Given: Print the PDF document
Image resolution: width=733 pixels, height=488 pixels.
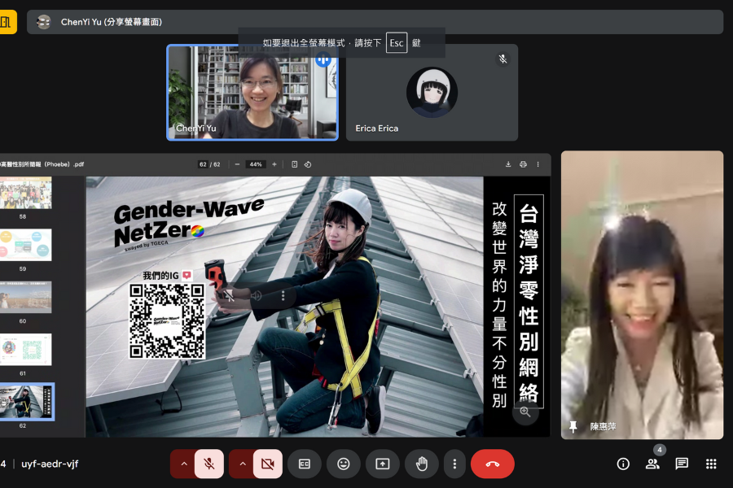Looking at the screenshot, I should [523, 164].
